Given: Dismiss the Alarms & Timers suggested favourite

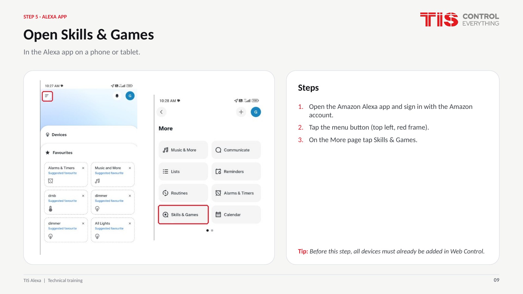Looking at the screenshot, I should point(83,168).
